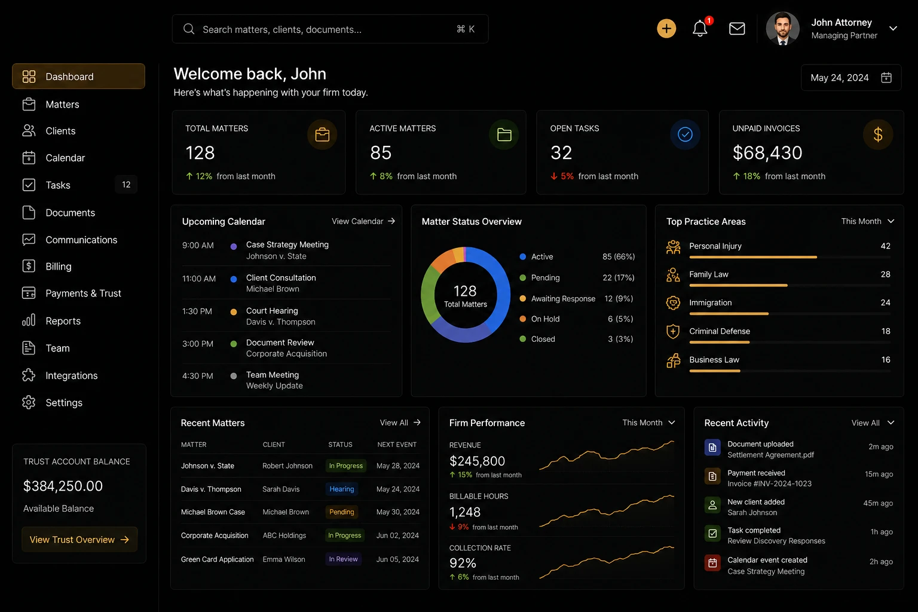
Task: Click the View Calendar link
Action: click(363, 221)
